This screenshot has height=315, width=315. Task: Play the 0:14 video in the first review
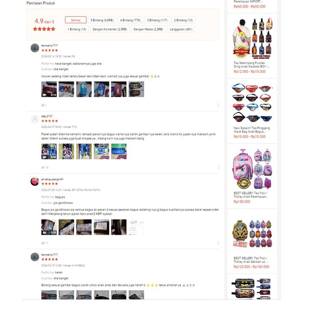pos(49,89)
